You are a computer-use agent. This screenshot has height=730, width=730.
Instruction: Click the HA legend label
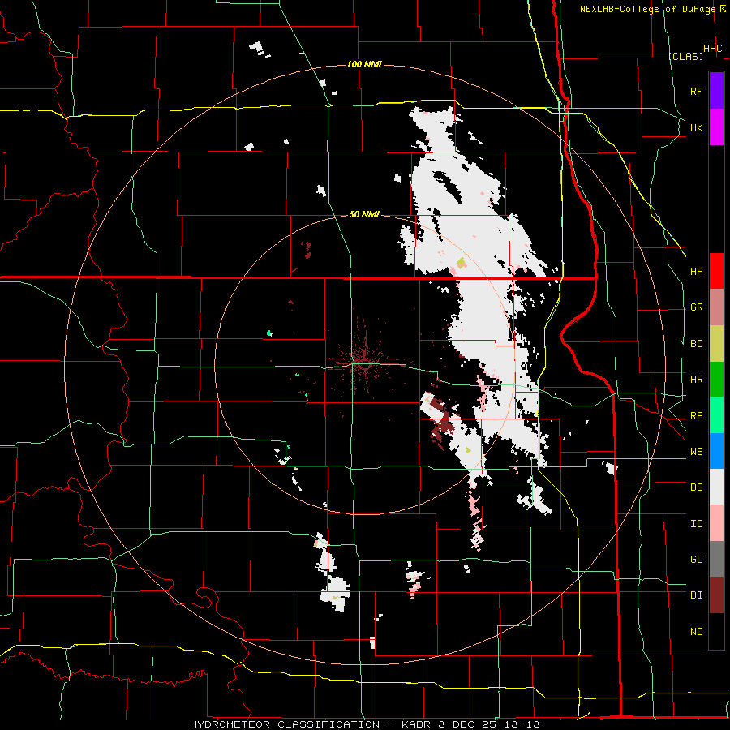[x=696, y=272]
